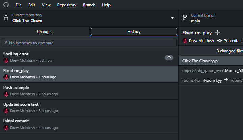This screenshot has height=140, width=243.
Task: Click the '1 hour ago' timestamp
Action: pos(47,77)
